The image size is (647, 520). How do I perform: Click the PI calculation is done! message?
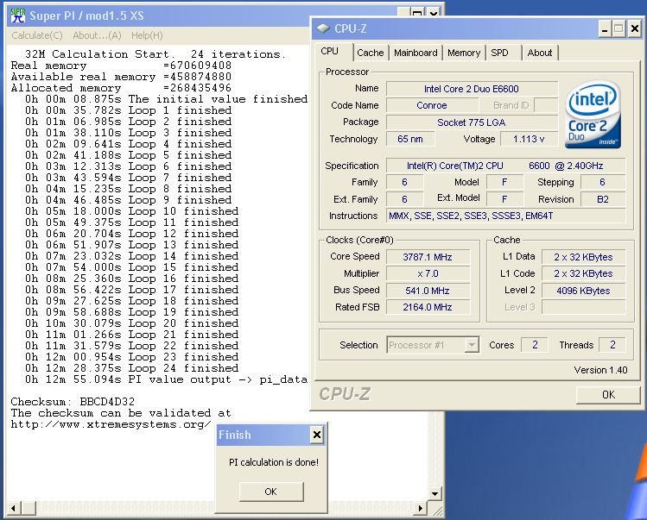click(274, 462)
